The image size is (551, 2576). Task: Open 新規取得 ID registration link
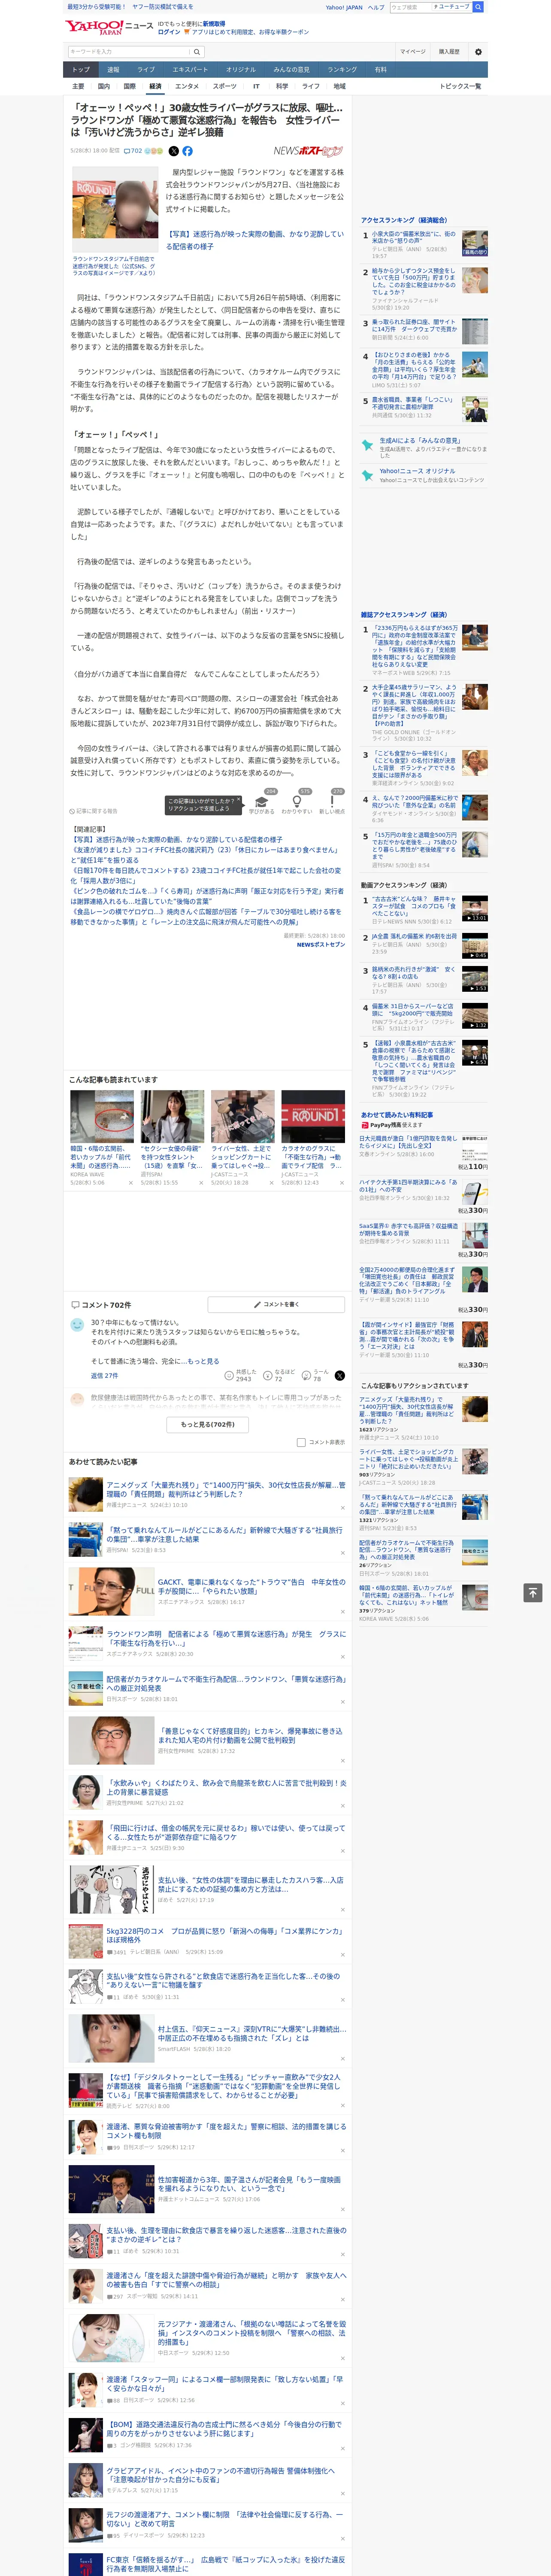[214, 24]
